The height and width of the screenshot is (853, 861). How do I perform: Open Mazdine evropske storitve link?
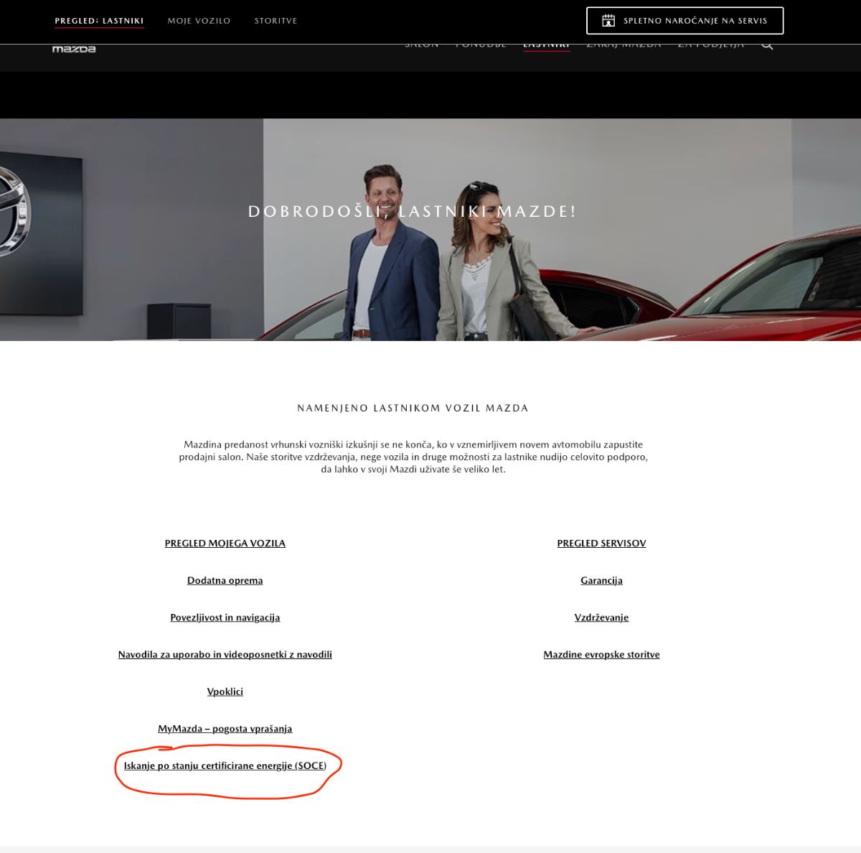coord(602,654)
